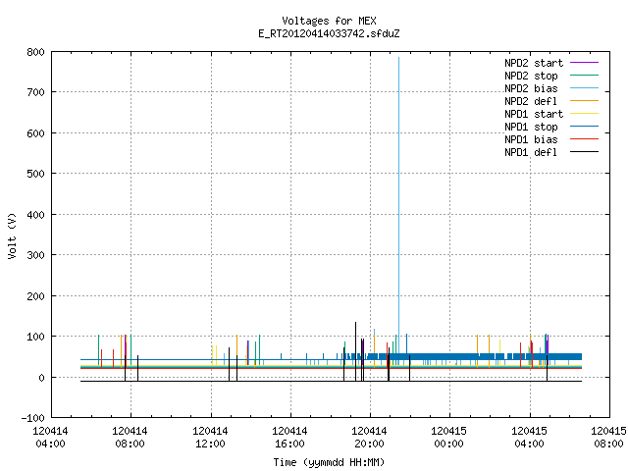Select the file name E_RT20120414033742.sfduZ

coord(329,33)
